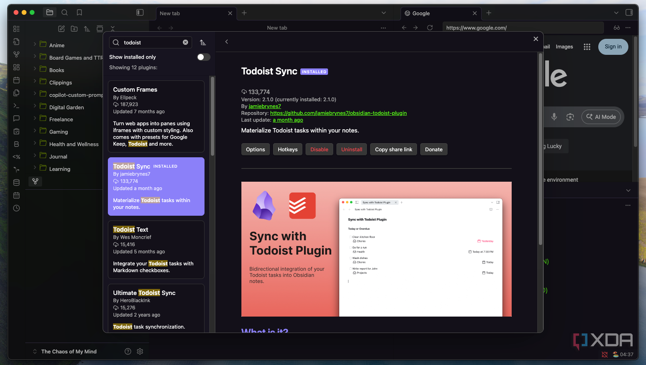Image resolution: width=646 pixels, height=365 pixels.
Task: Open the clock icon in the ribbon
Action: click(16, 208)
